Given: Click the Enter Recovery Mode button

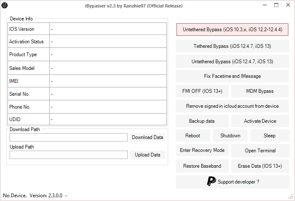Looking at the screenshot, I should click(x=202, y=150).
